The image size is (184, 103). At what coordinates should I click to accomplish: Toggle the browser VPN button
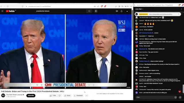(x=126, y=6)
